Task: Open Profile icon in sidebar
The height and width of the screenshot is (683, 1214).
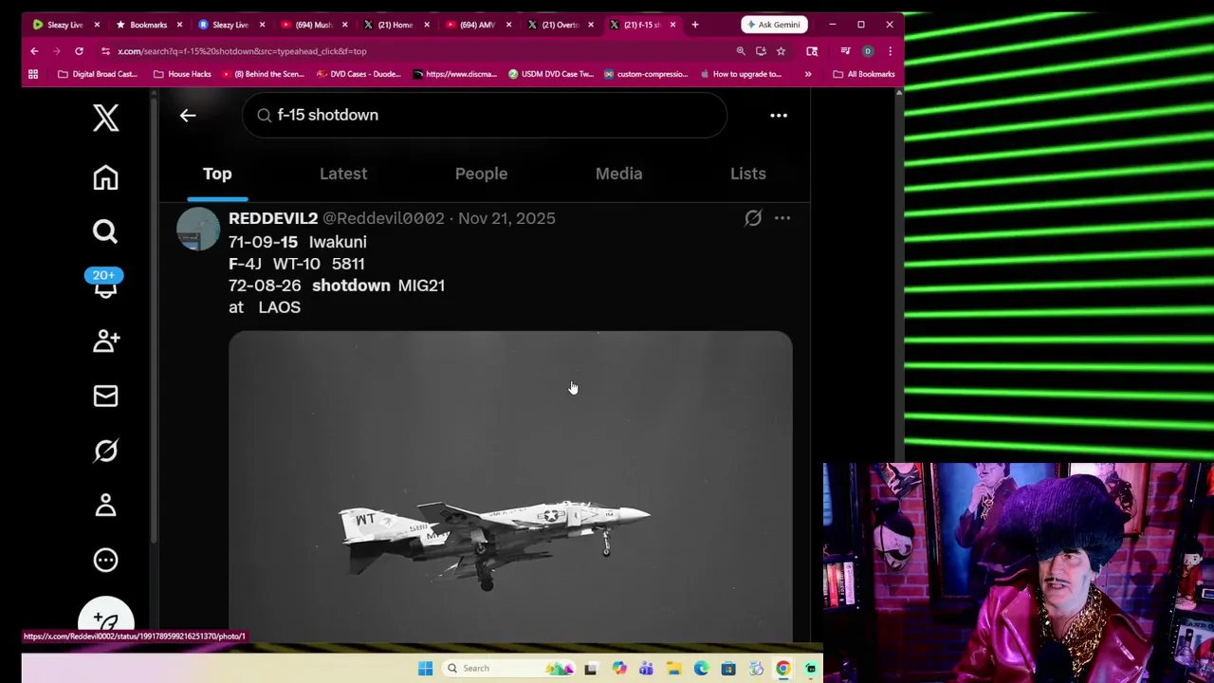Action: click(x=105, y=505)
